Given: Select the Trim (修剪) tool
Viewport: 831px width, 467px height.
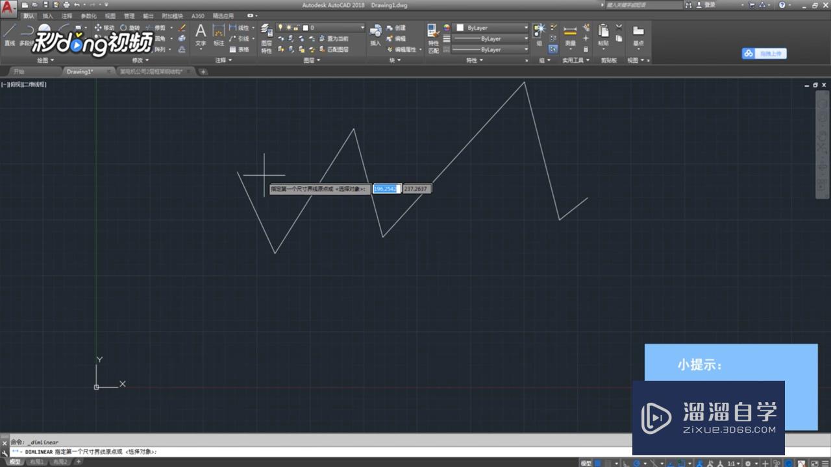Looking at the screenshot, I should [155, 28].
